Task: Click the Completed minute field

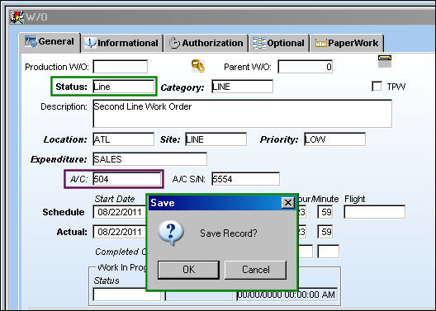Action: point(329,252)
